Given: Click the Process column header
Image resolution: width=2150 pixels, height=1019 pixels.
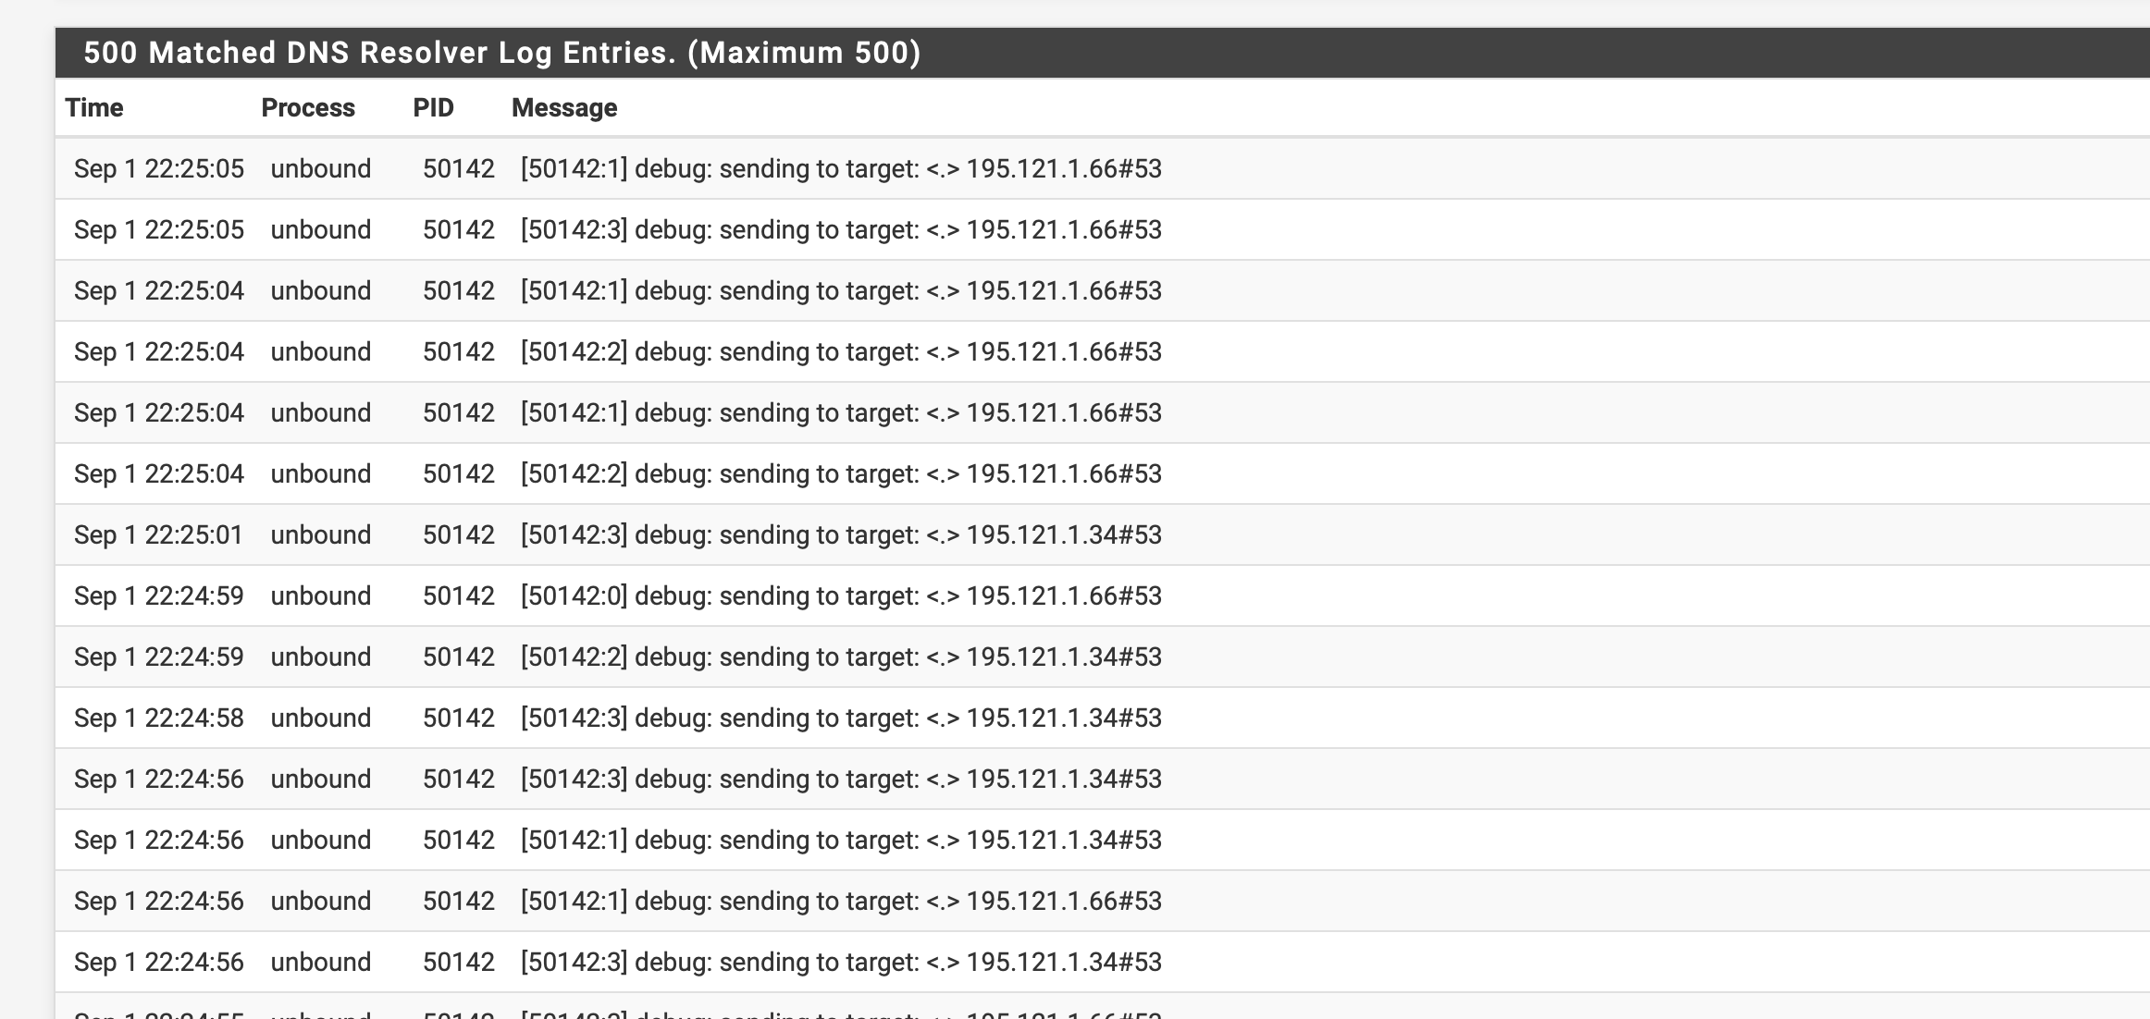Looking at the screenshot, I should [x=308, y=108].
